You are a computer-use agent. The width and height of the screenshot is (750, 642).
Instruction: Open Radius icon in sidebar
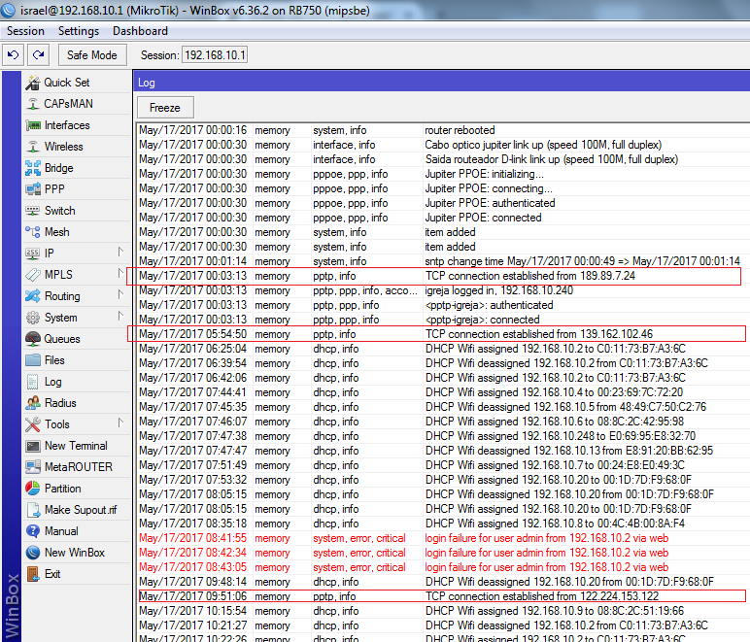pyautogui.click(x=33, y=403)
